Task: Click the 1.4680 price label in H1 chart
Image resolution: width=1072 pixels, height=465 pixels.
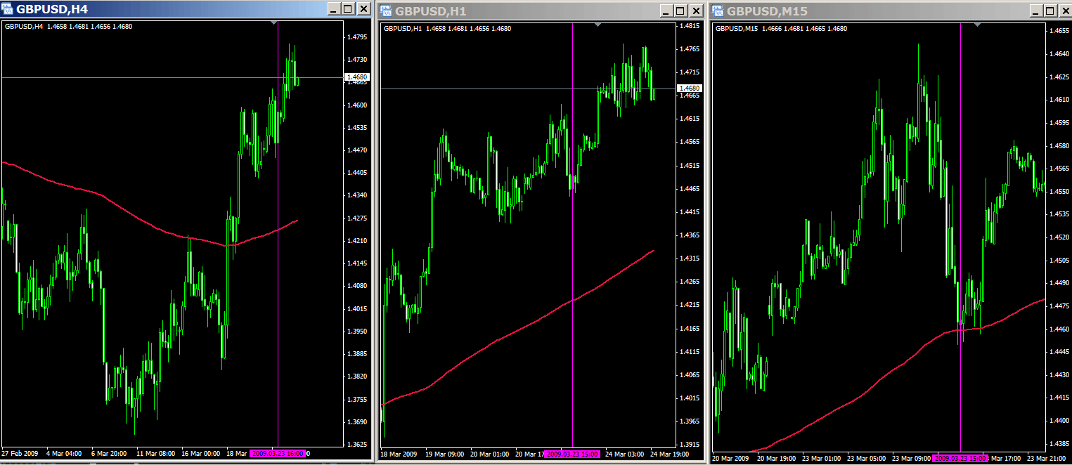Action: [689, 88]
